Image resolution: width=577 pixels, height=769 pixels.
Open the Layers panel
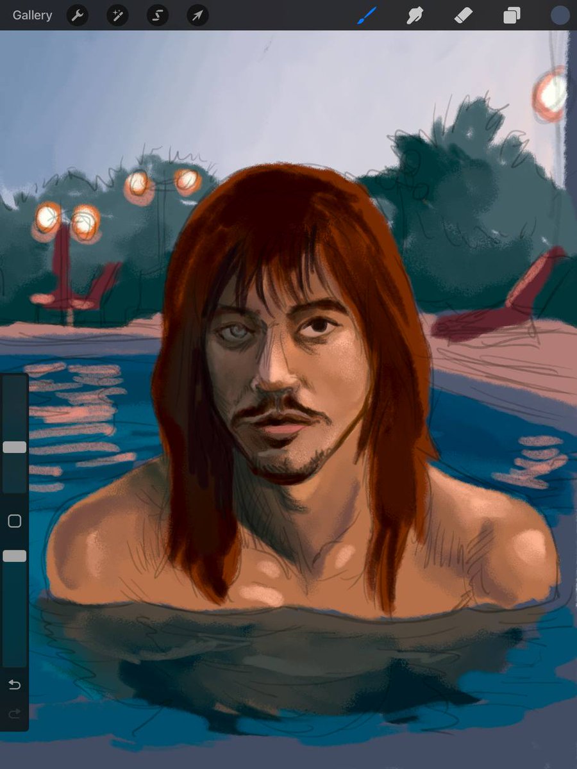(x=512, y=15)
